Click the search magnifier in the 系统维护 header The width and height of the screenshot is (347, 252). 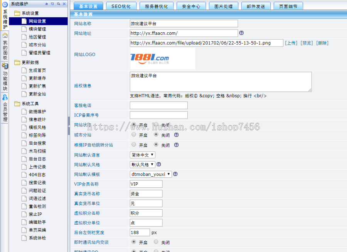(x=59, y=4)
